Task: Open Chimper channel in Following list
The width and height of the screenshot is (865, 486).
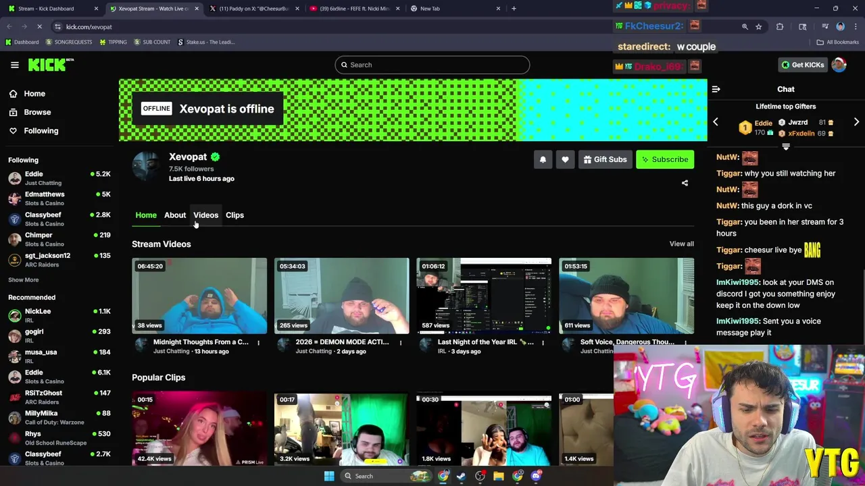Action: point(59,239)
